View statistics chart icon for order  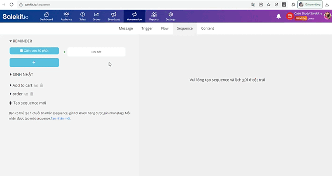pyautogui.click(x=26, y=94)
